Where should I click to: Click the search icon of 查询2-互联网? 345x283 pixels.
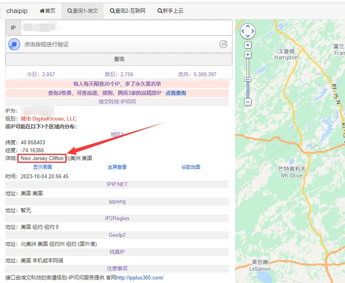[112, 11]
